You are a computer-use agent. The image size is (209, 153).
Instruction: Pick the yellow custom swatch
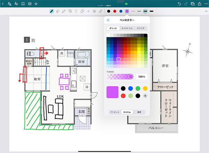click(145, 88)
